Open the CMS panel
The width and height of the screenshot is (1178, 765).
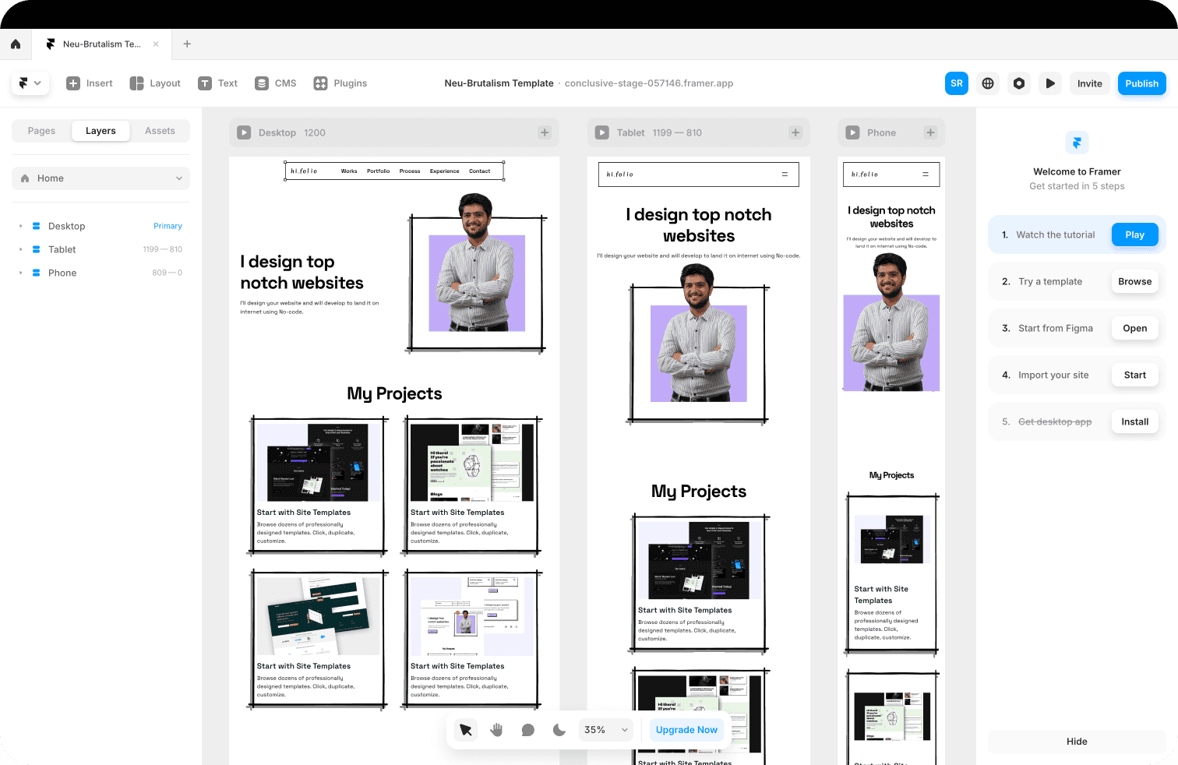click(x=276, y=83)
